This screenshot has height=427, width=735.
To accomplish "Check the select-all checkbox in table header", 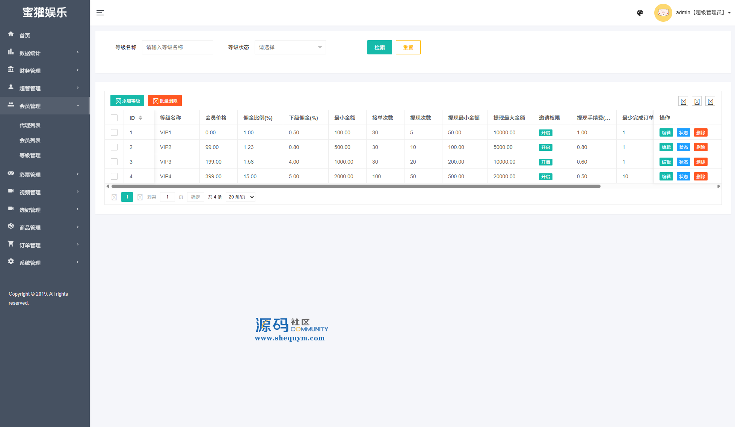I will 114,118.
